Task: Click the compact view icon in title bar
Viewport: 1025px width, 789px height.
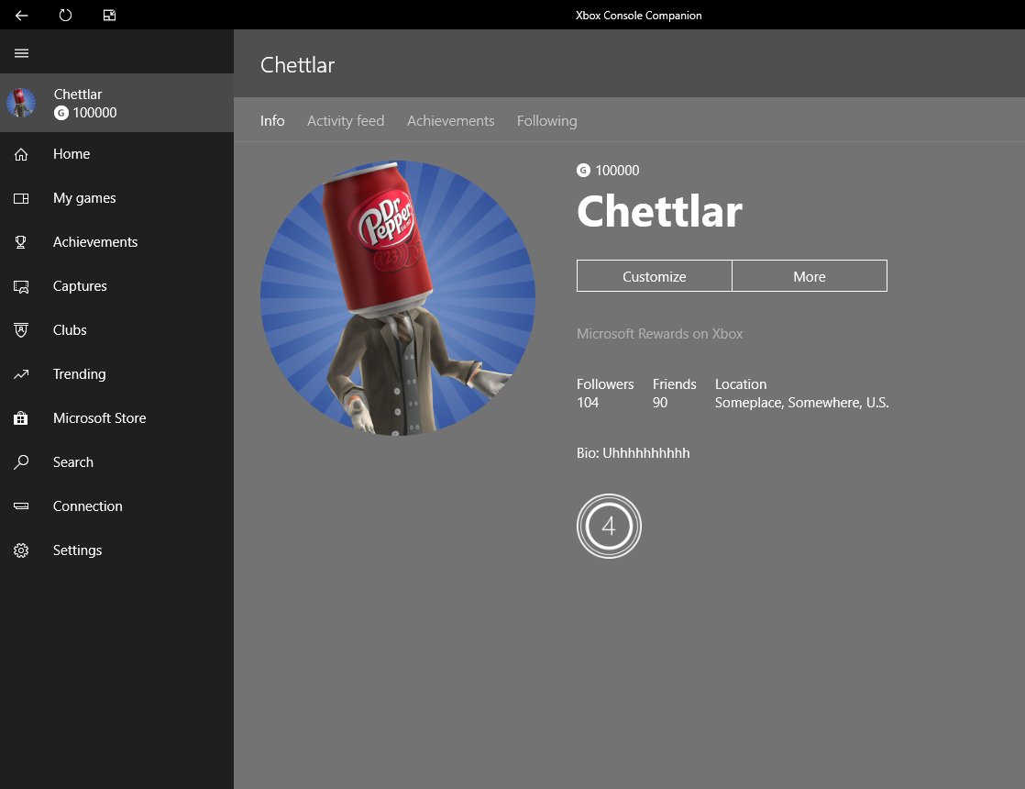Action: tap(109, 15)
